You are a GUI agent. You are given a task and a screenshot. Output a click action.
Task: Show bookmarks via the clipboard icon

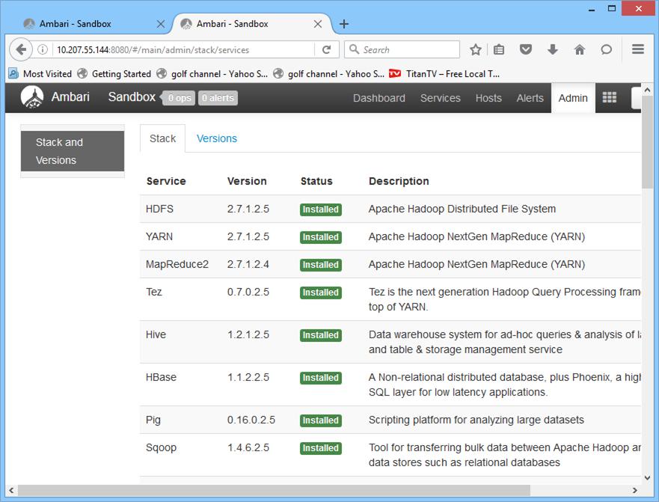pyautogui.click(x=499, y=49)
